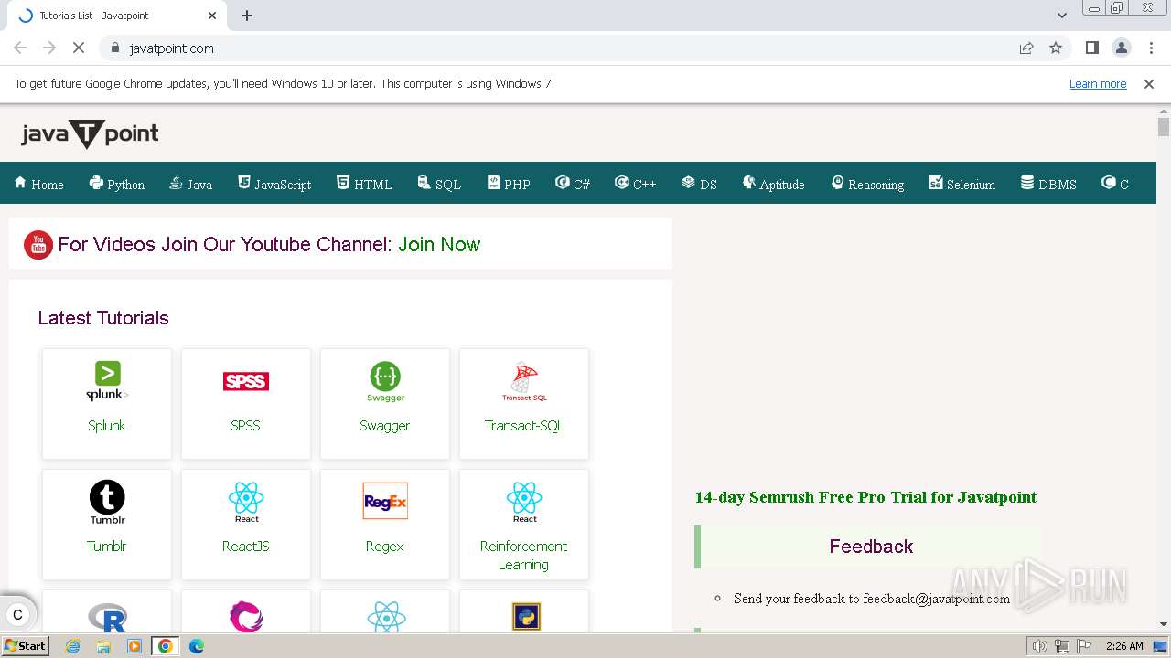
Task: Click the Swagger text link
Action: [385, 425]
